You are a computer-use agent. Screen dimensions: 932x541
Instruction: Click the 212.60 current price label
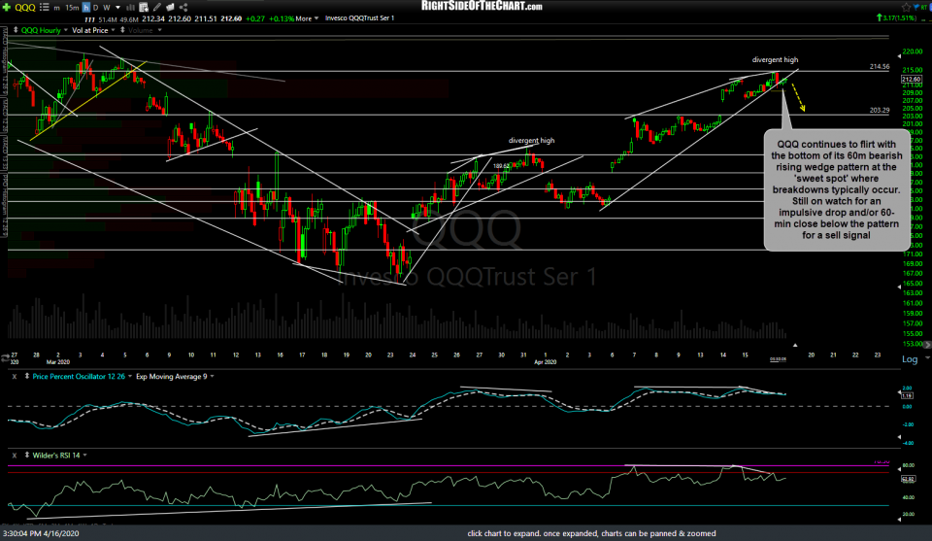(912, 80)
